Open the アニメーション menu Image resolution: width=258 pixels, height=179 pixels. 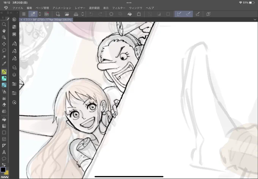click(x=62, y=8)
